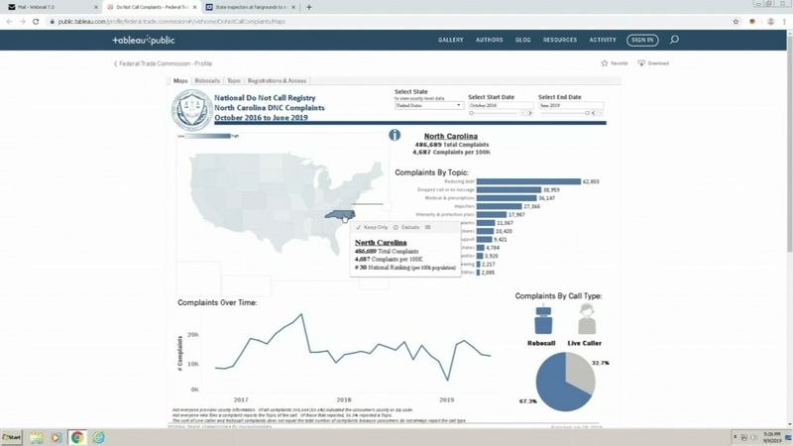This screenshot has width=793, height=446.
Task: Click the Dropped call or no message bar
Action: (509, 190)
